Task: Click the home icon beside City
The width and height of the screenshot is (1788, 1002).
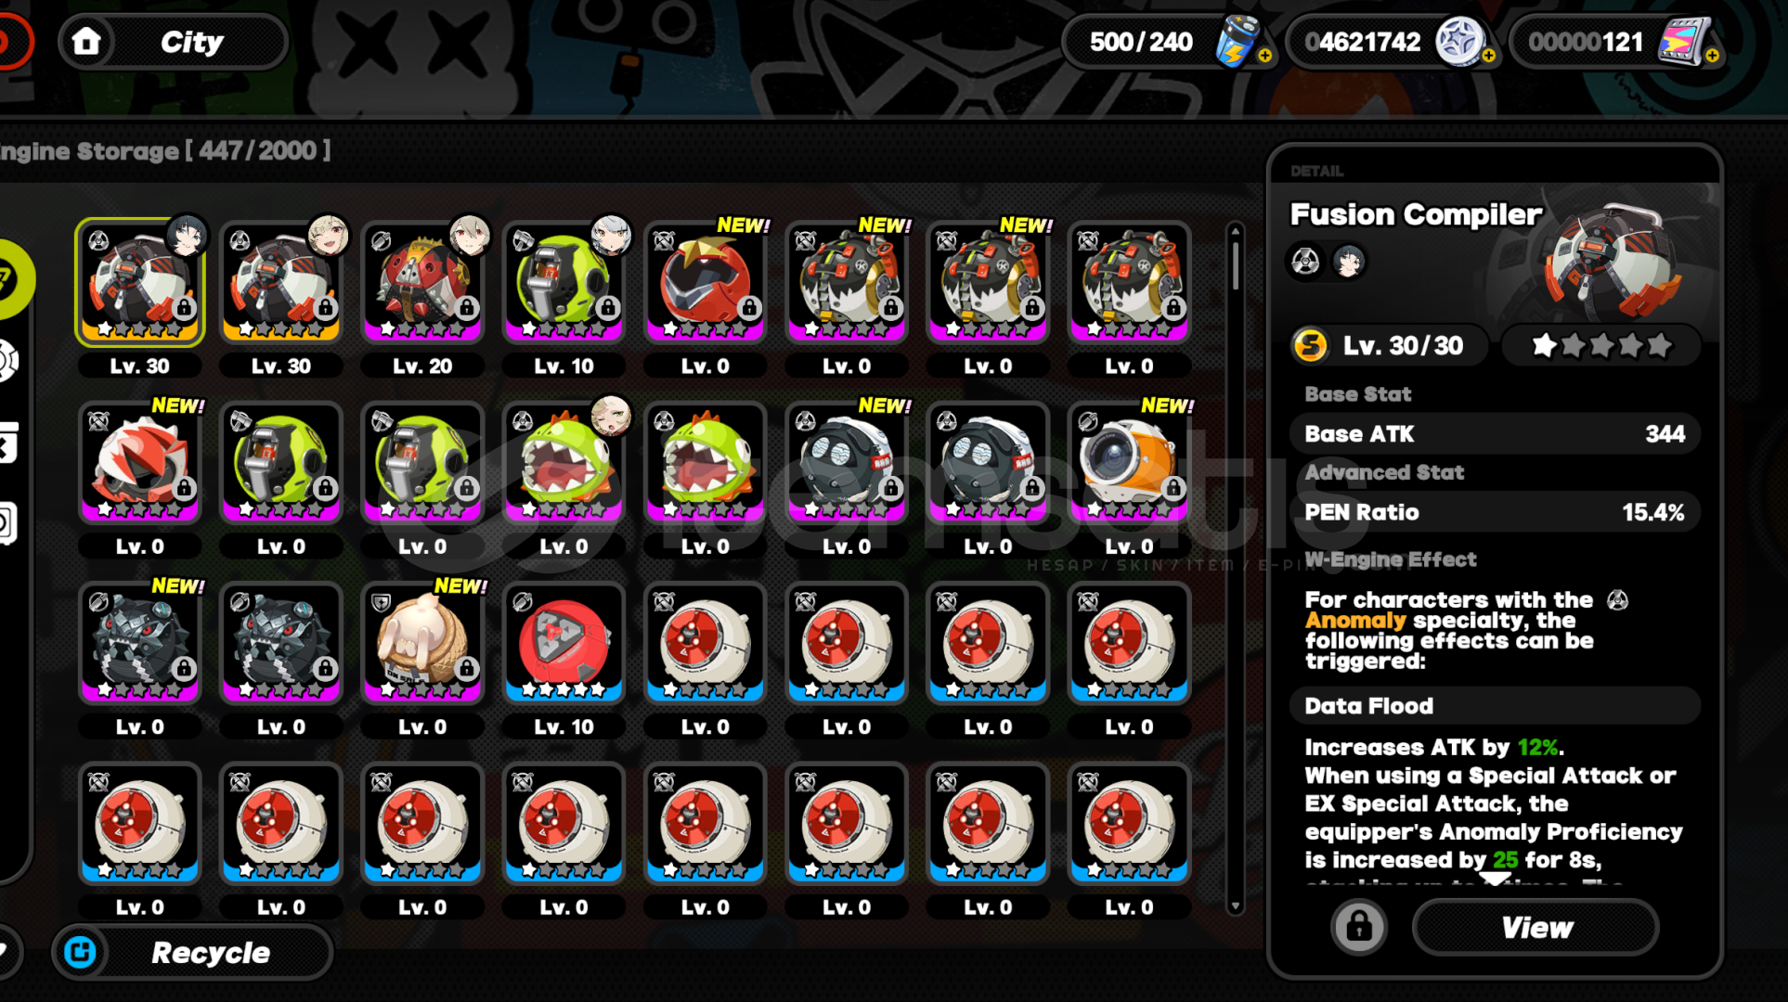Action: pyautogui.click(x=86, y=42)
